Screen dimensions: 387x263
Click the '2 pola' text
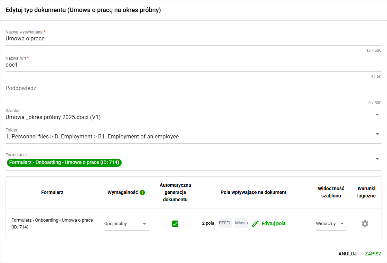point(208,223)
